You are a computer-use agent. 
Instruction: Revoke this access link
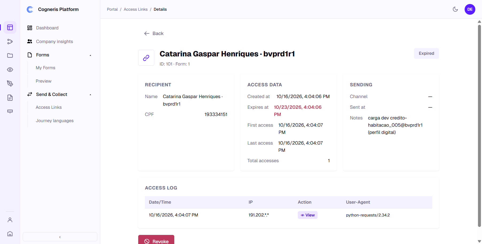(x=156, y=240)
